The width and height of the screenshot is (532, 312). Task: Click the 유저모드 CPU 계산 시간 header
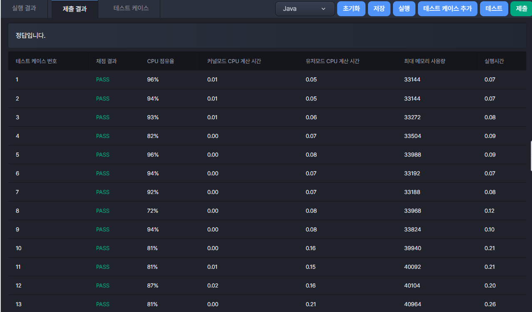tap(333, 61)
